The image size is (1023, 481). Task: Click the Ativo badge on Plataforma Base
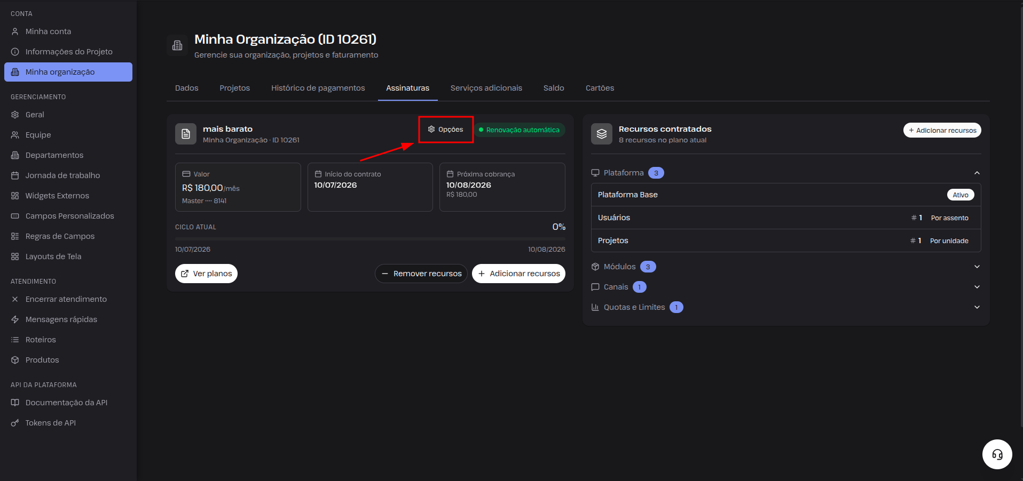pyautogui.click(x=961, y=195)
